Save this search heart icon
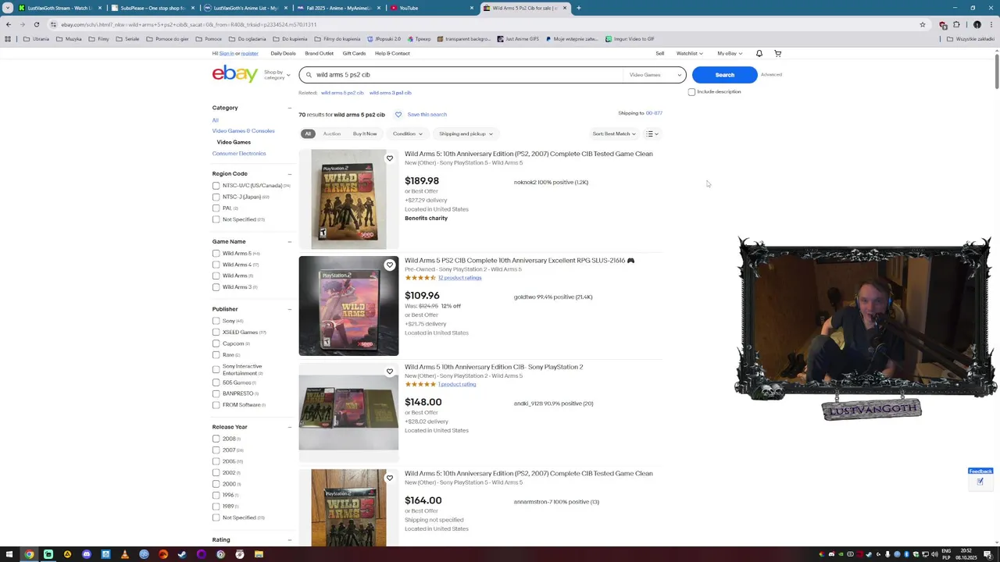This screenshot has width=1000, height=562. [x=398, y=115]
